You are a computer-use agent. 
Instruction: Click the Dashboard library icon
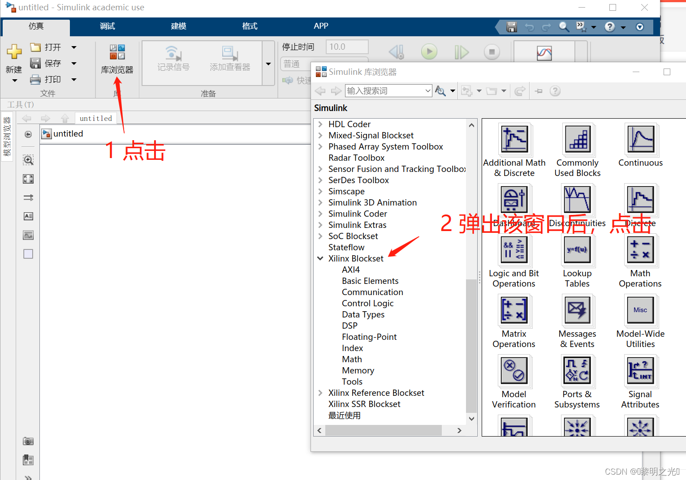[x=514, y=199]
